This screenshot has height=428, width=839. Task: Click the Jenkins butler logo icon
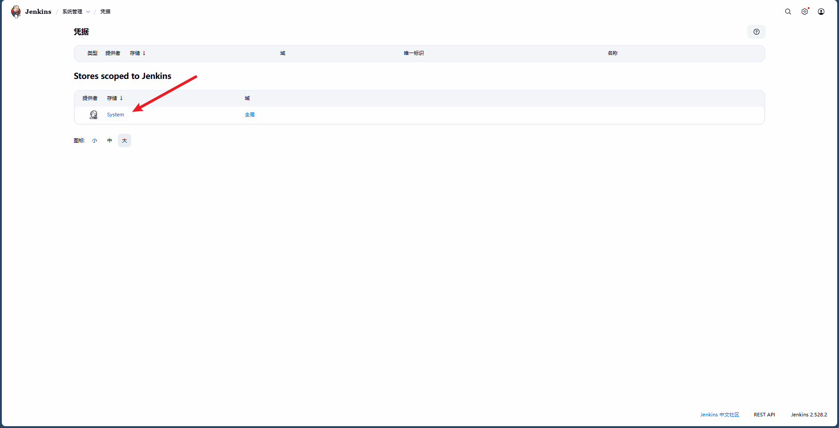(x=16, y=12)
